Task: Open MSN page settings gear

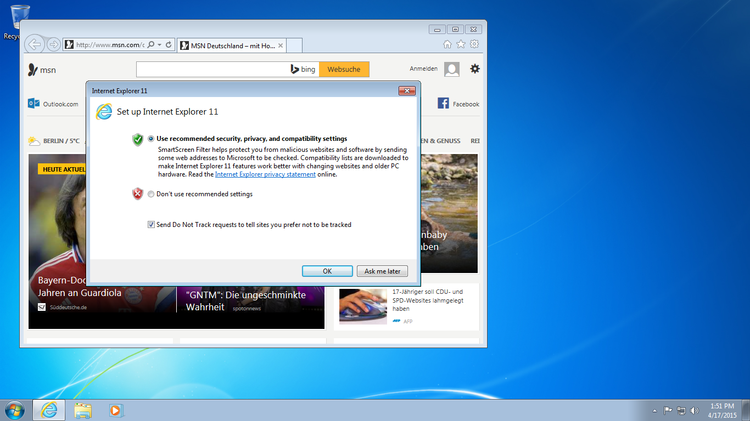Action: click(475, 69)
